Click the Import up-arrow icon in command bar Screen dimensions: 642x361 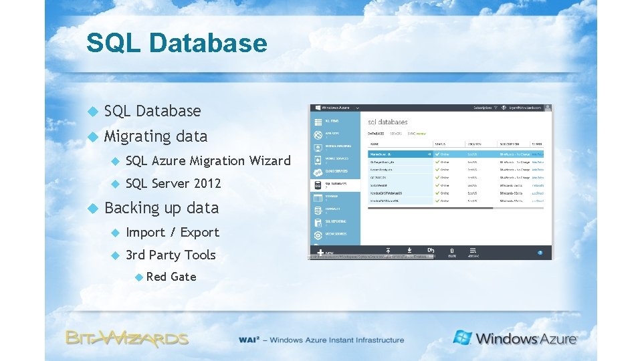point(388,251)
